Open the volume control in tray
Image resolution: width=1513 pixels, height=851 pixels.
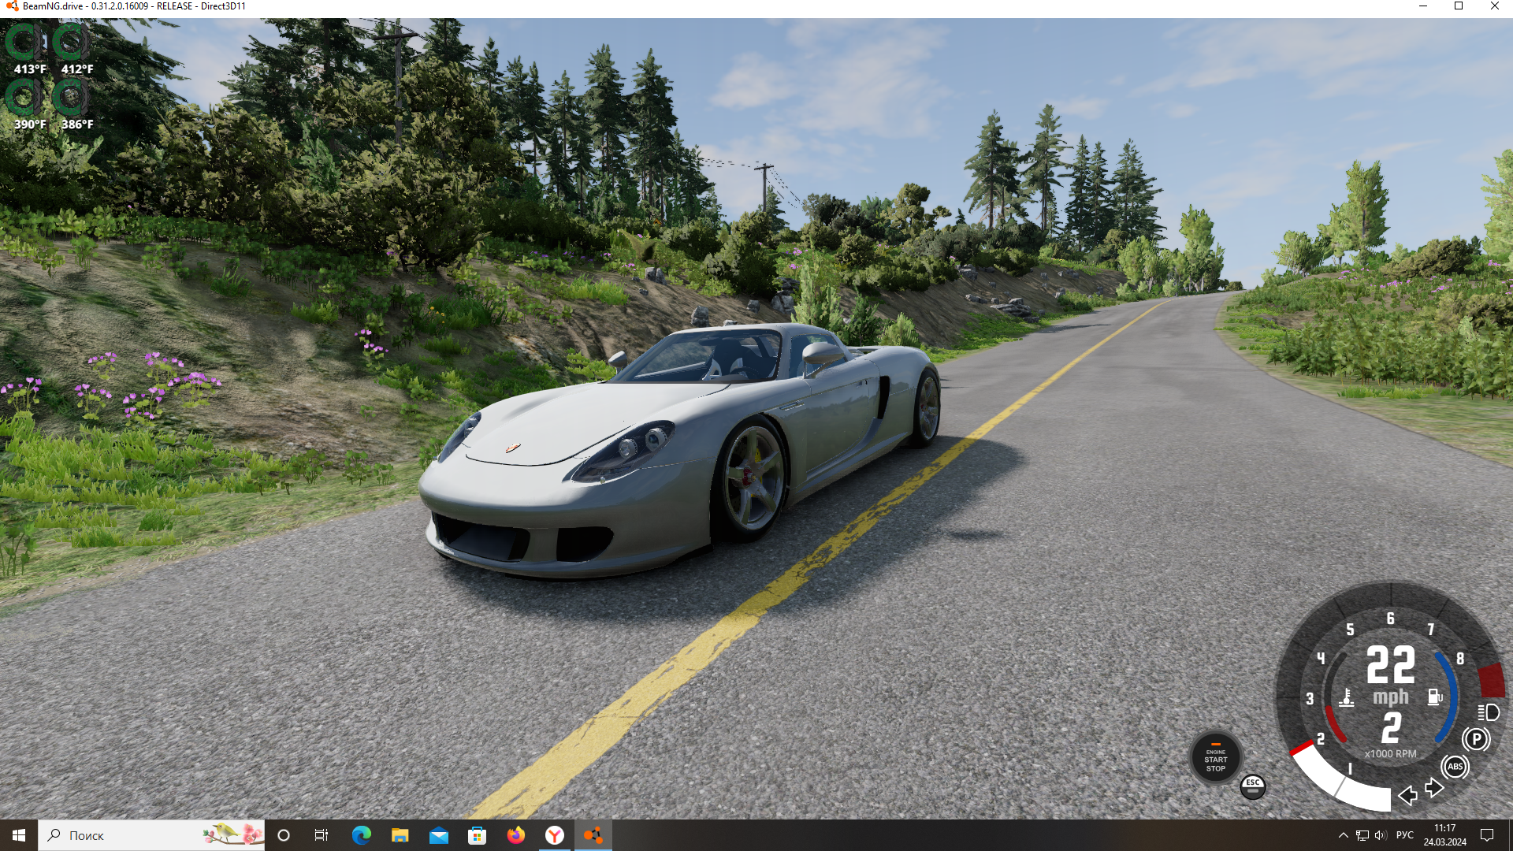[x=1381, y=835]
